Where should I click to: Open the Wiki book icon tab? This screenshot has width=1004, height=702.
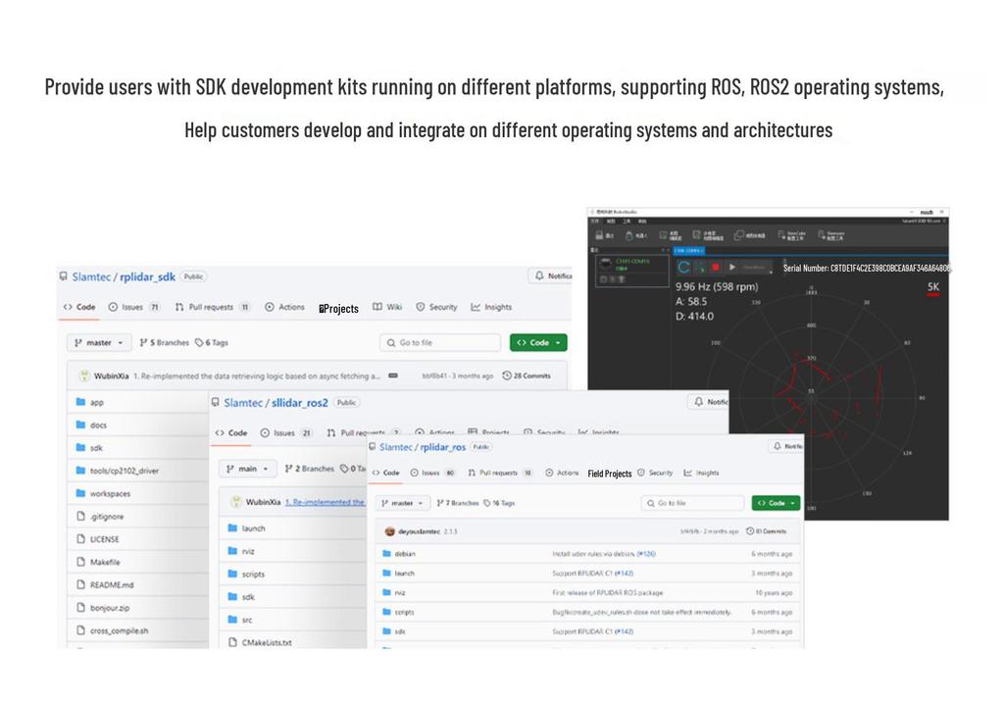(387, 308)
